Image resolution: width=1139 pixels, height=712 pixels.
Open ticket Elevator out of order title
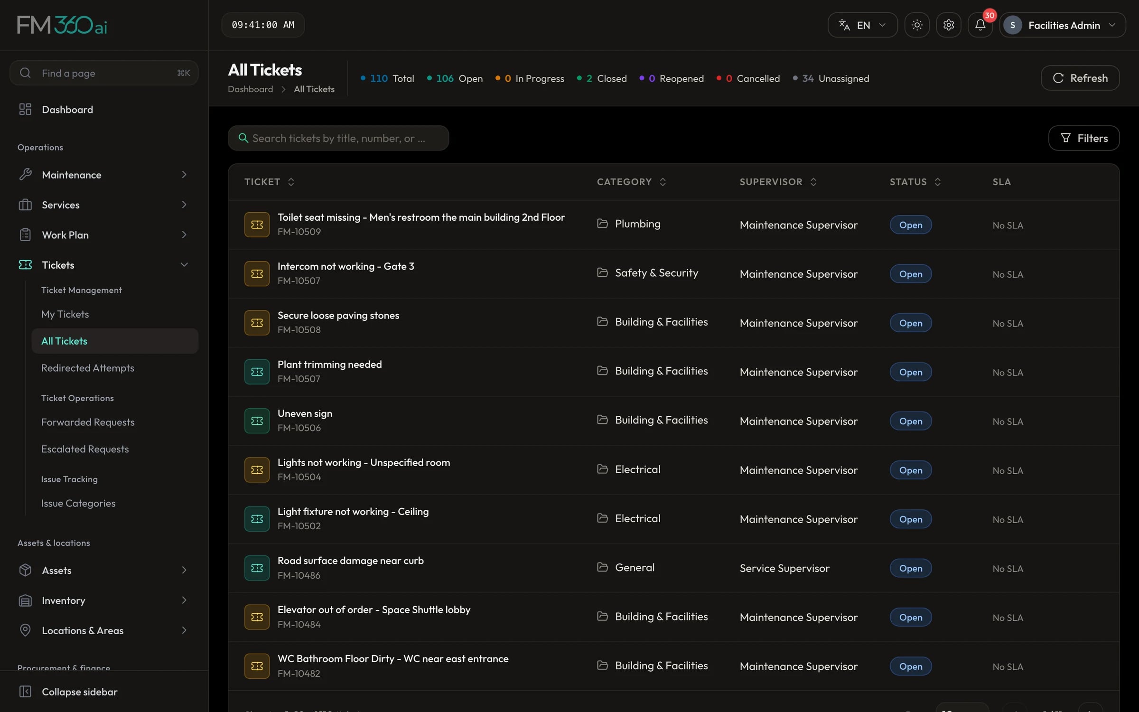[373, 610]
